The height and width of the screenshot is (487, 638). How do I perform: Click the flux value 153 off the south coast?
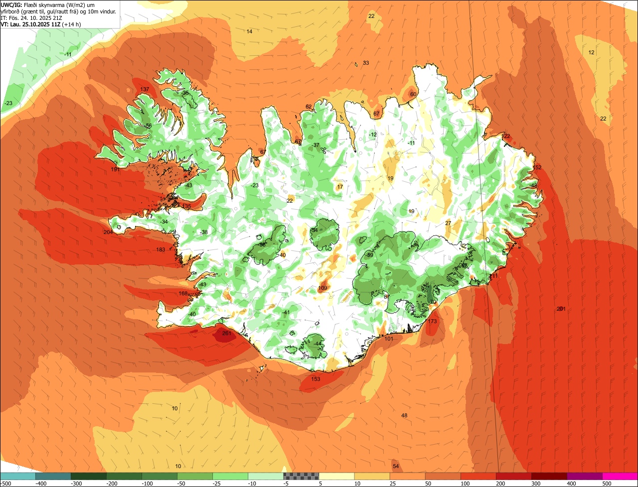tap(316, 379)
